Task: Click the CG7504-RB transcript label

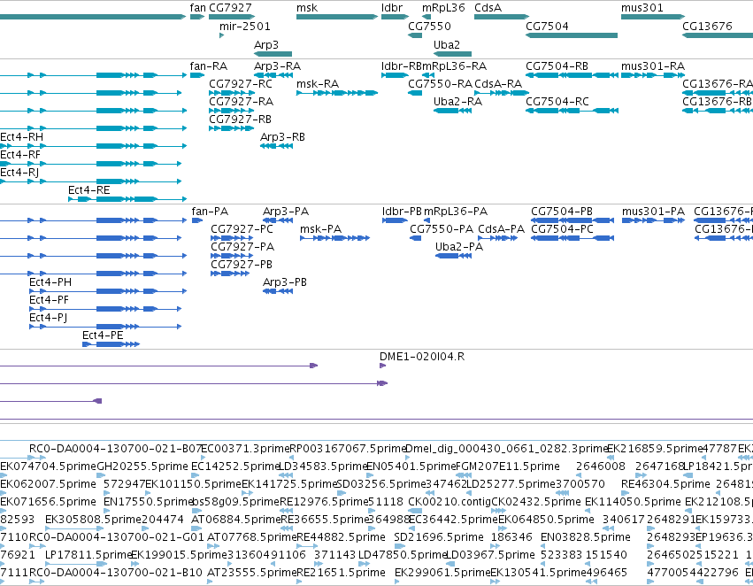Action: [x=557, y=66]
